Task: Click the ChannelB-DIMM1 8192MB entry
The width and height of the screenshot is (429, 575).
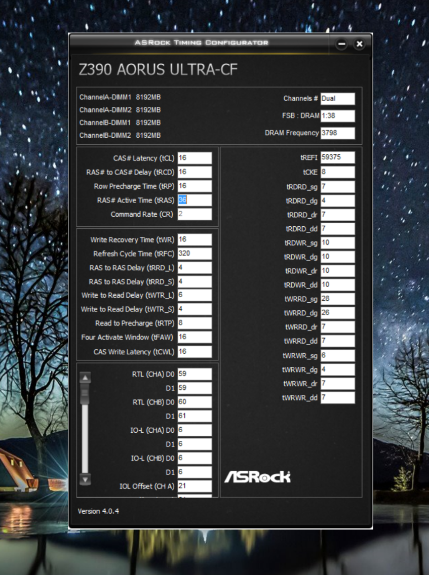Action: (x=120, y=122)
